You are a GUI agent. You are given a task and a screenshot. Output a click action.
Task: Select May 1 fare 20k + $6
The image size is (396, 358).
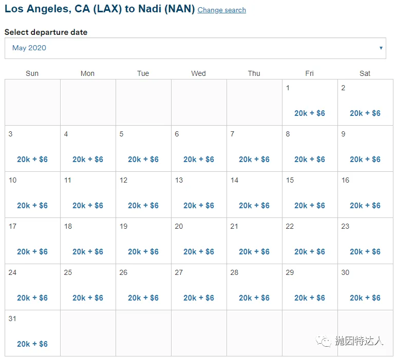tap(309, 113)
